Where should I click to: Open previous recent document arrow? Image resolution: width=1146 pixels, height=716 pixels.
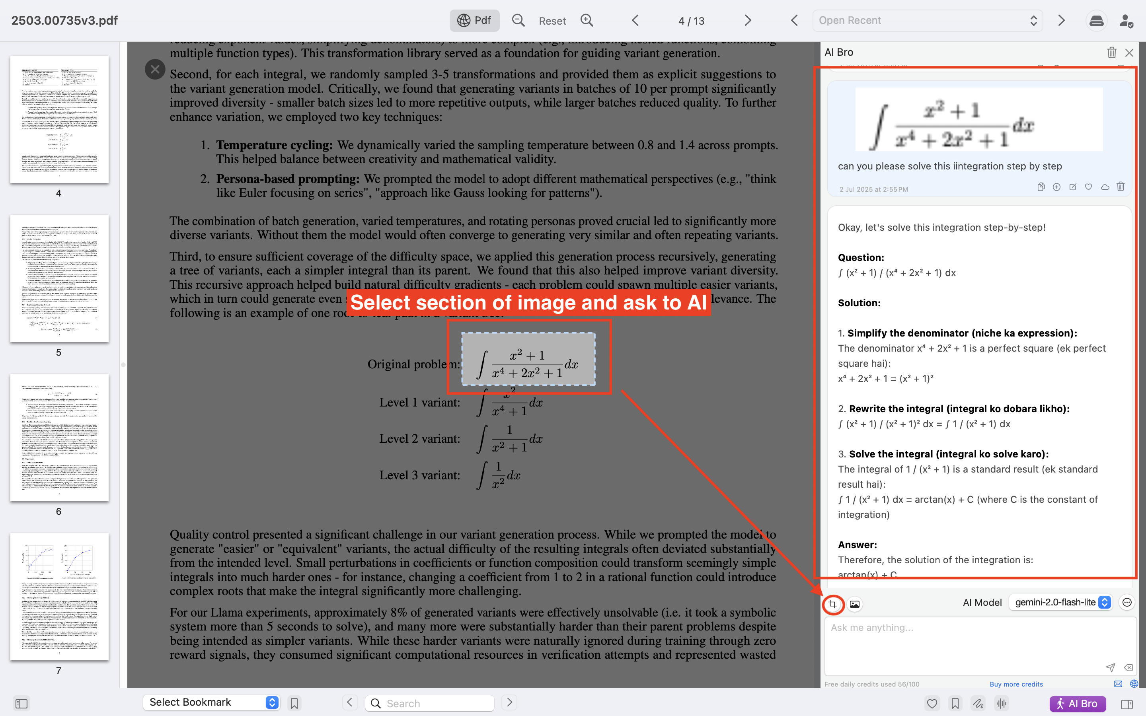coord(795,20)
